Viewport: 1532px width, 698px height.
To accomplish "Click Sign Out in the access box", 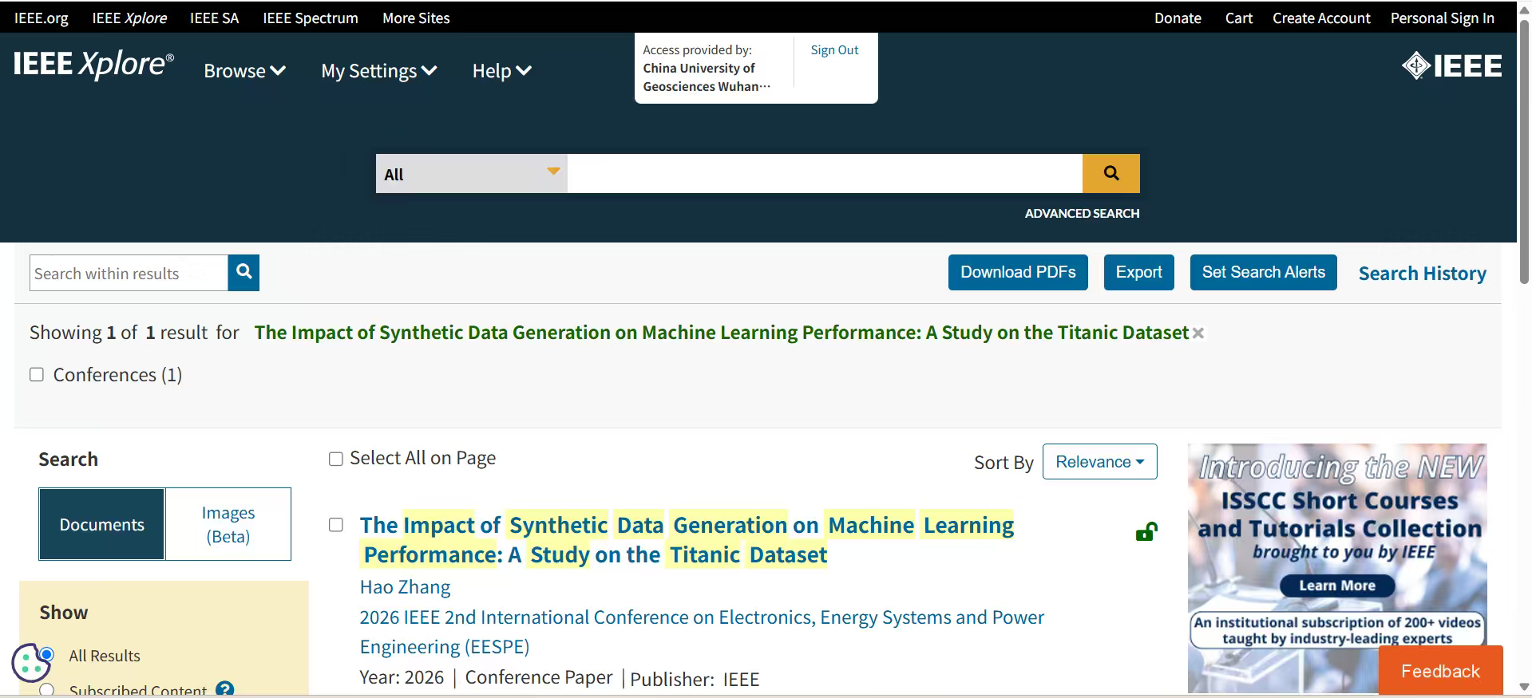I will (x=834, y=50).
